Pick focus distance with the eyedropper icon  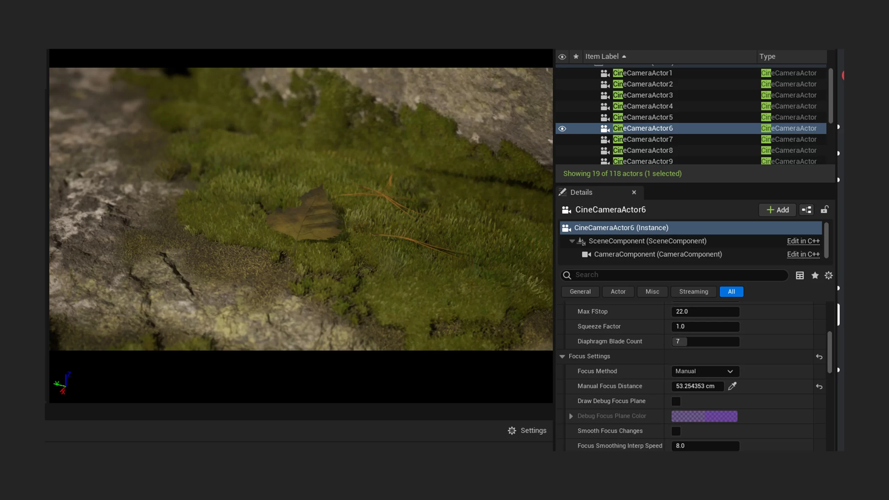pyautogui.click(x=732, y=386)
